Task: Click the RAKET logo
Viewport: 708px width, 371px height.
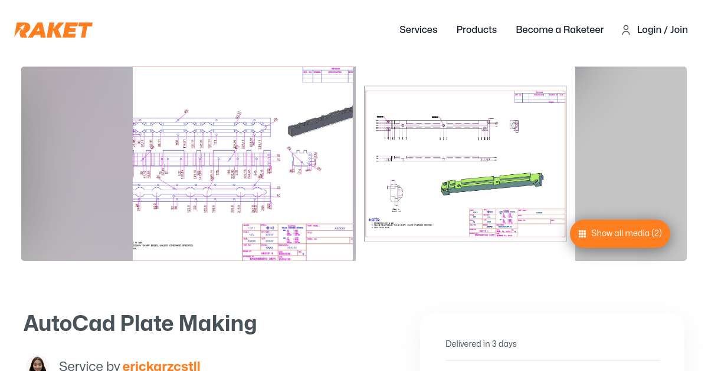Action: pyautogui.click(x=53, y=30)
